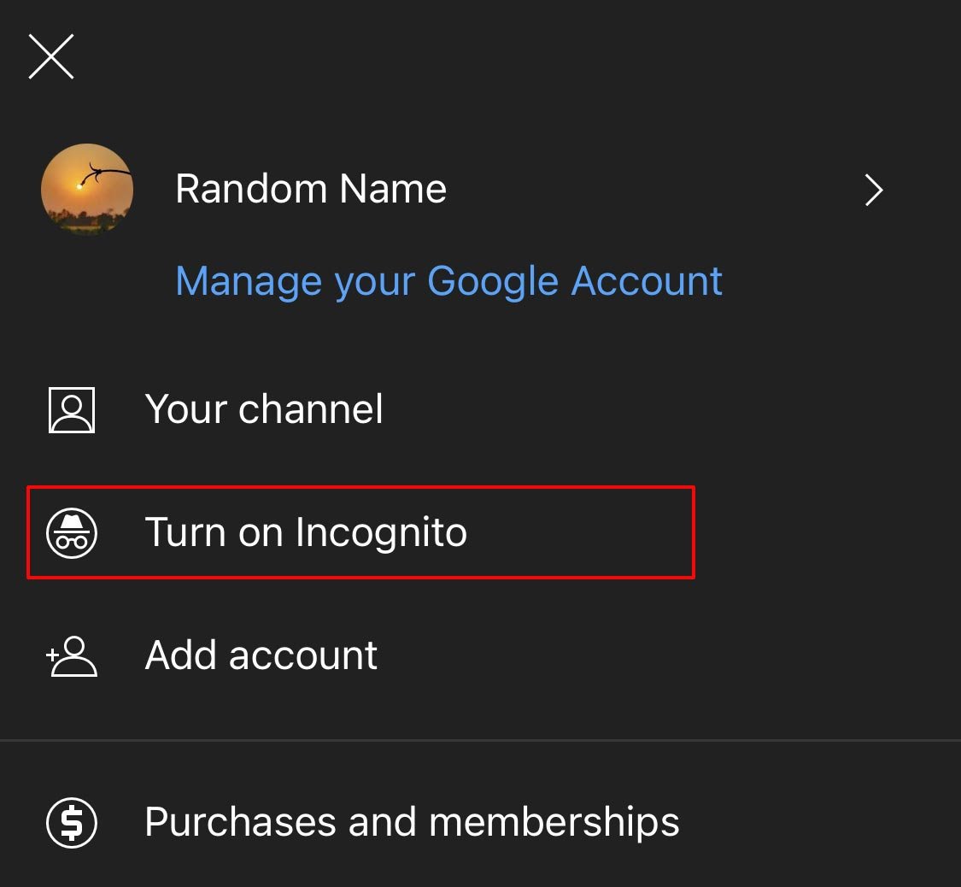Select the word Incognito in the highlighted row
The image size is (961, 887).
click(381, 532)
